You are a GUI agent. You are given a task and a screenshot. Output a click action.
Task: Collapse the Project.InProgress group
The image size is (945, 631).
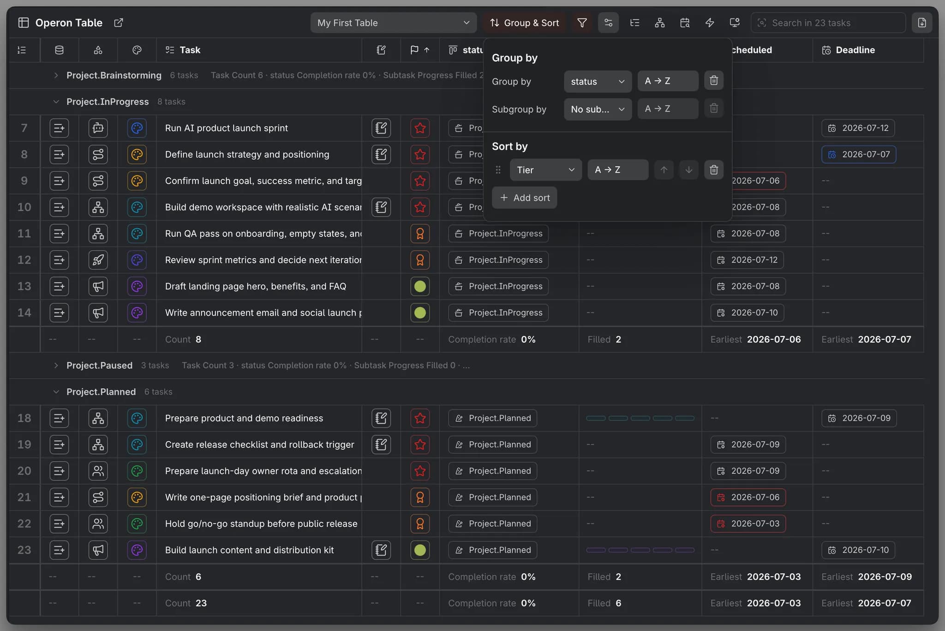(56, 102)
